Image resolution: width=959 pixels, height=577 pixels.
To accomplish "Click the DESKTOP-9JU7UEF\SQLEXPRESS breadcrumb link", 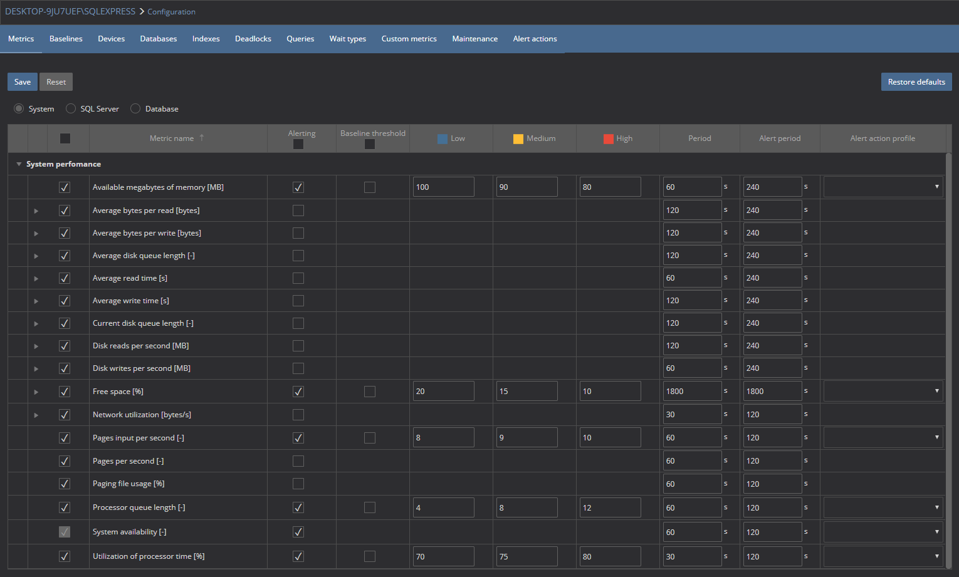I will [x=70, y=11].
